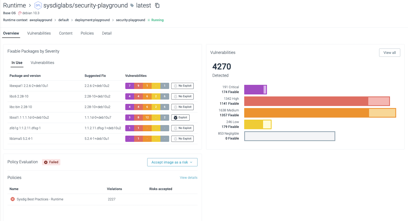Open the Overview tab
Viewport: 408px width, 221px height.
click(11, 33)
